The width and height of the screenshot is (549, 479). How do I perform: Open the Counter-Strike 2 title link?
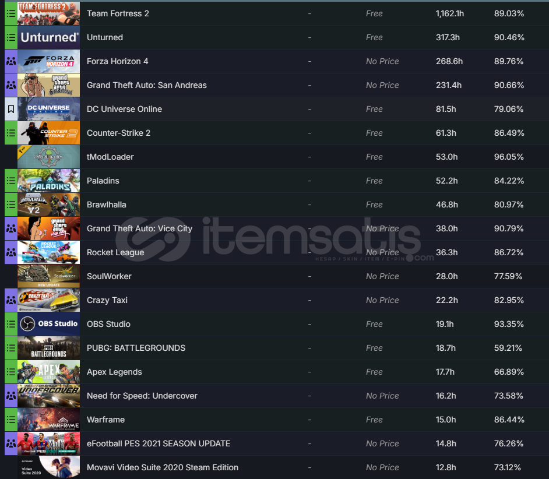click(x=118, y=133)
